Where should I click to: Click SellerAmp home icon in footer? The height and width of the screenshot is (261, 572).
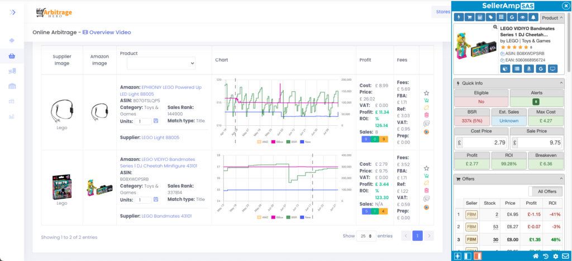click(x=536, y=257)
